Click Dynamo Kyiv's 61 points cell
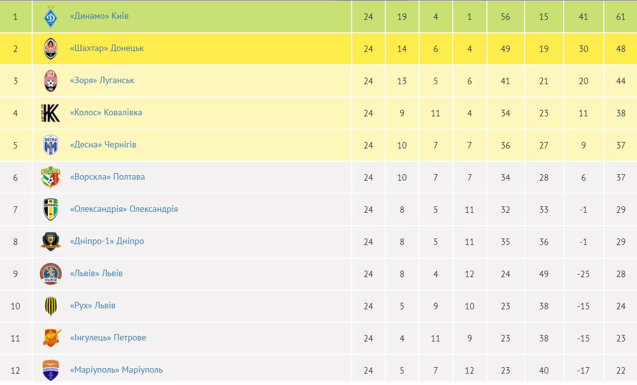 621,16
